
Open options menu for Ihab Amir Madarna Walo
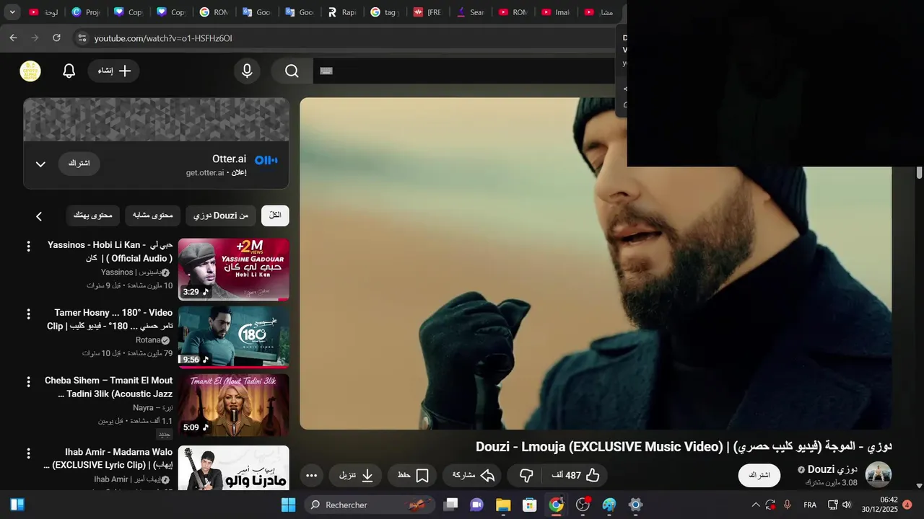28,454
